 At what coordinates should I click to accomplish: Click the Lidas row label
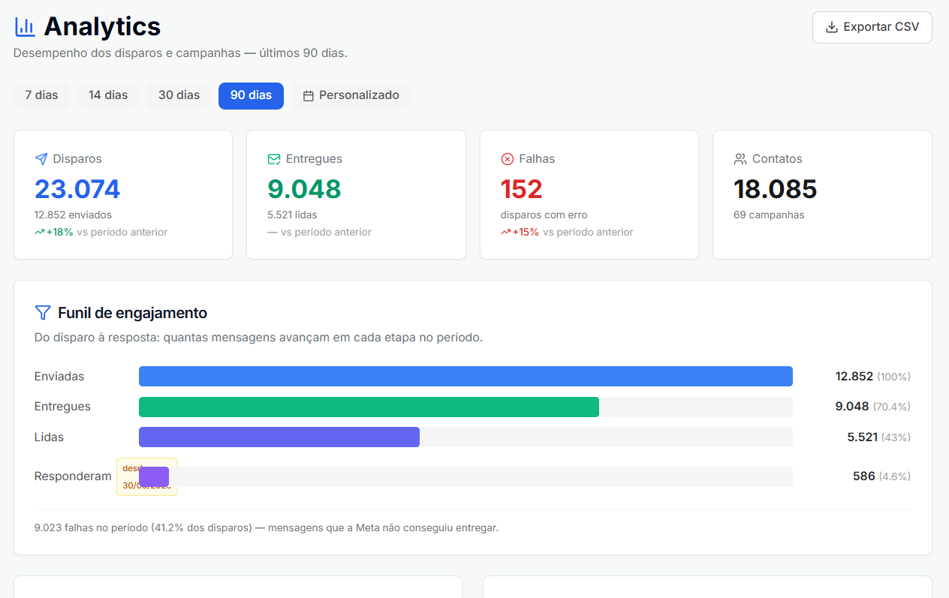point(49,437)
